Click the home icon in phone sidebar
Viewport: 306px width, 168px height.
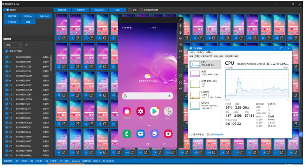click(180, 82)
